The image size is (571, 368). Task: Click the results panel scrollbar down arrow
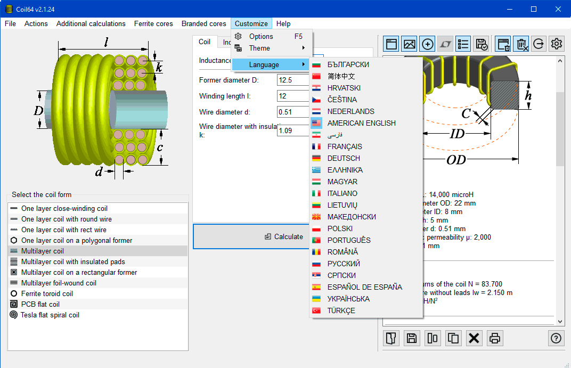(x=560, y=321)
